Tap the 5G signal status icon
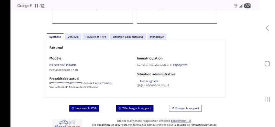Screen dimensions: 275x127 (236, 6)
